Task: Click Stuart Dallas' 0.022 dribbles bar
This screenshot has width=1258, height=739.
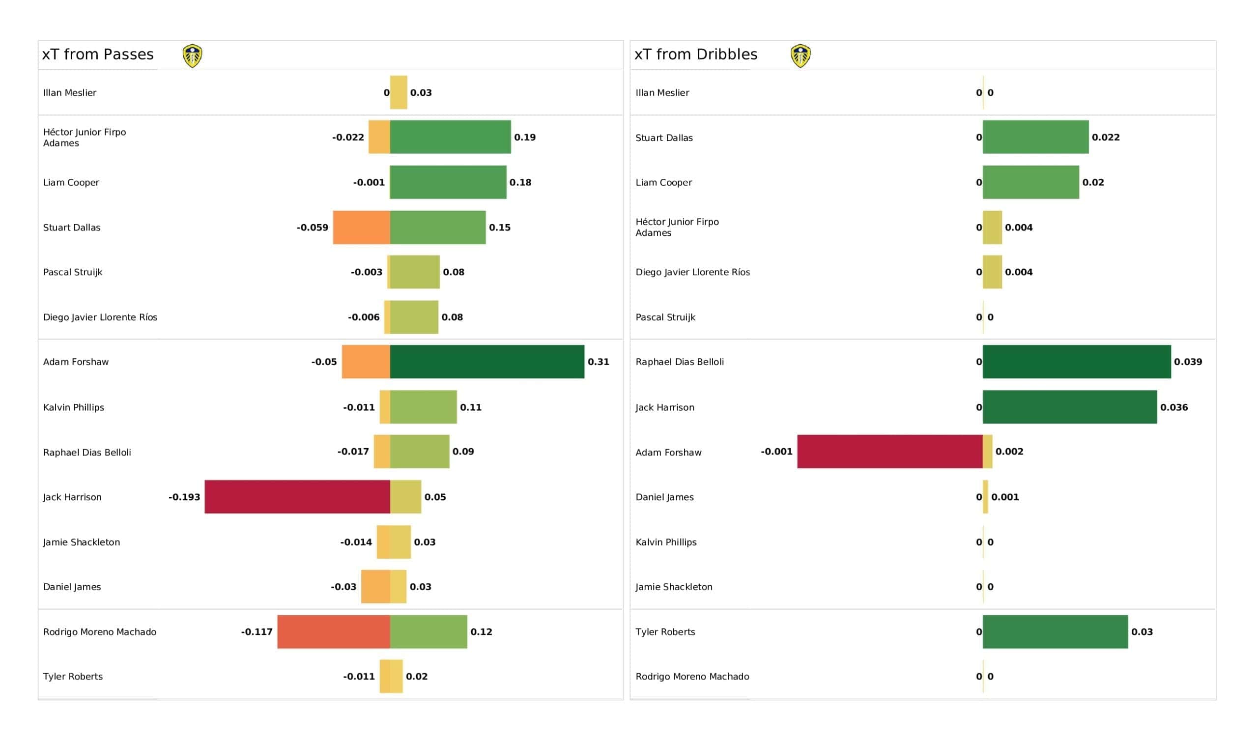Action: (1036, 137)
